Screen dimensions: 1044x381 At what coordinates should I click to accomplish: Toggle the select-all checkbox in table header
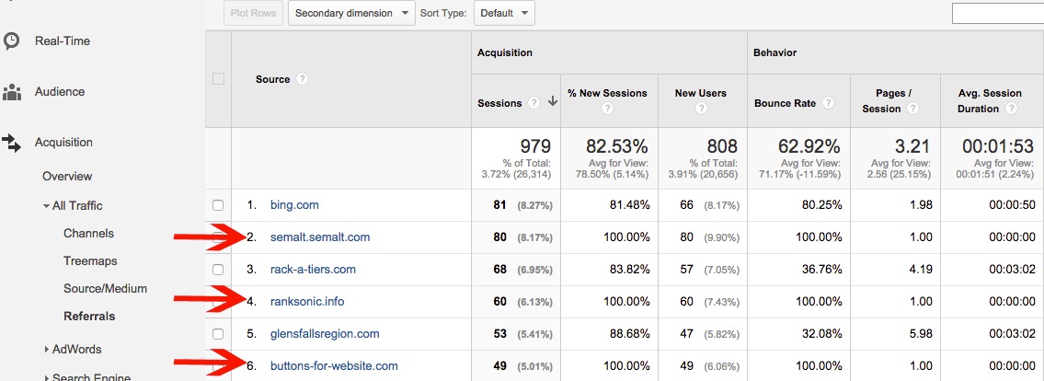point(218,79)
